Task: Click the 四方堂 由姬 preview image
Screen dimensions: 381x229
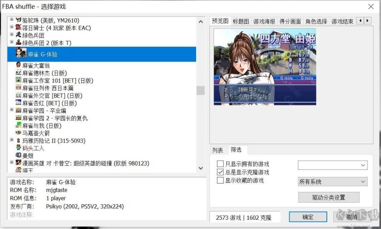Action: (x=265, y=67)
